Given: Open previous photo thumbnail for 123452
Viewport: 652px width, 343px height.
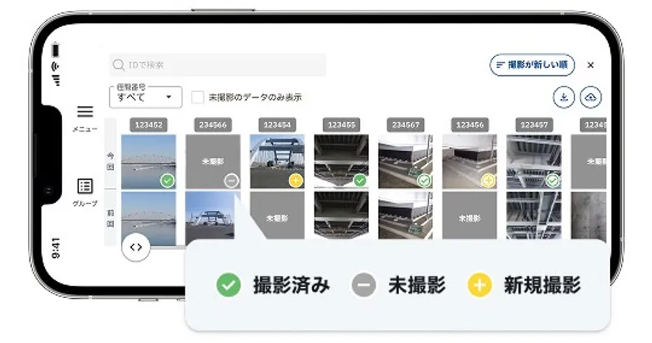Looking at the screenshot, I should tap(148, 218).
